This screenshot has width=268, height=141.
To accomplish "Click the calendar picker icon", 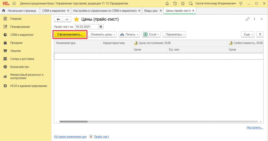I will tap(101, 27).
